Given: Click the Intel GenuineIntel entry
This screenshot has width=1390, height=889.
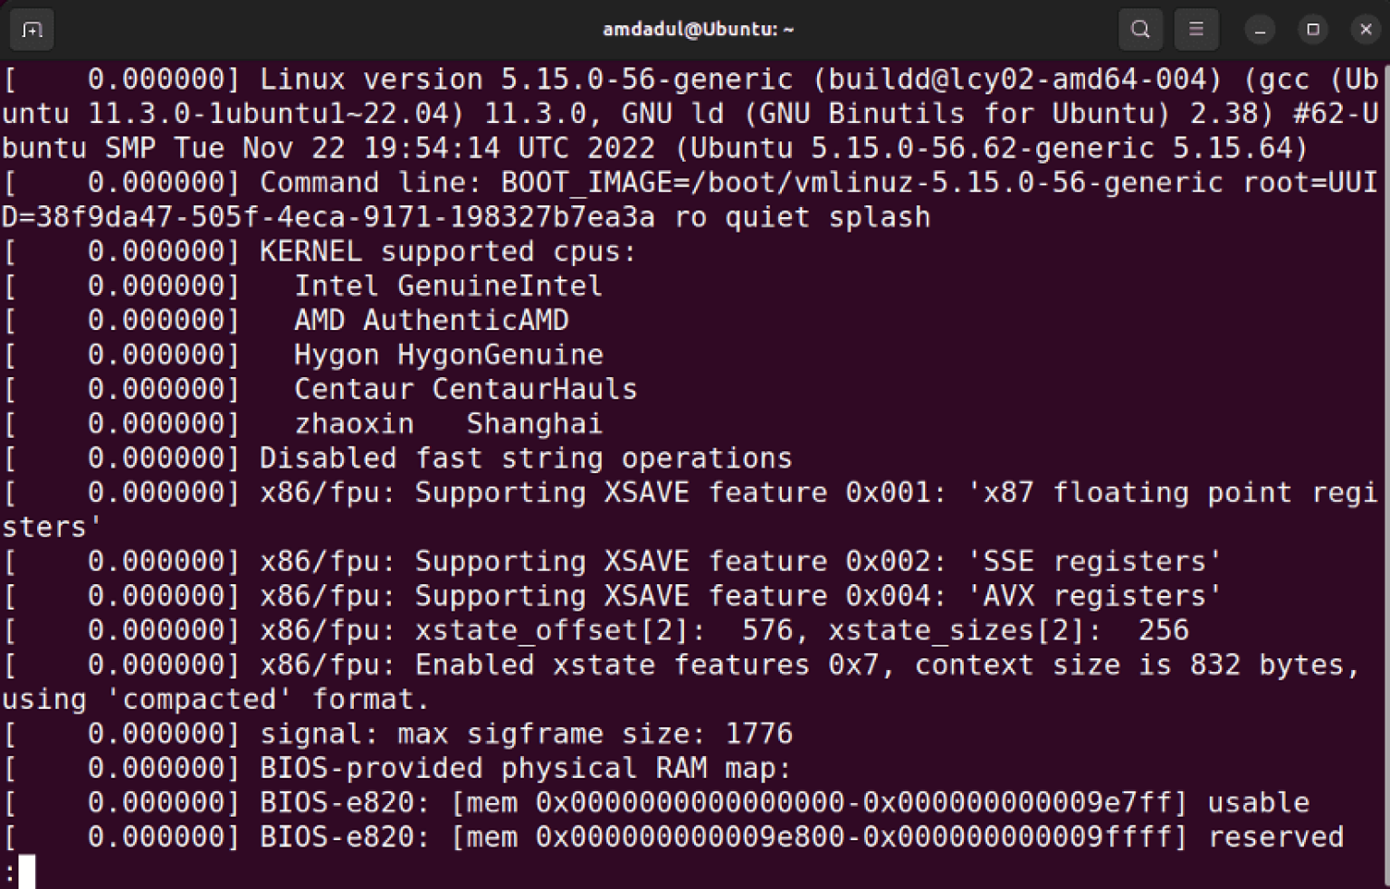Looking at the screenshot, I should click(x=448, y=285).
